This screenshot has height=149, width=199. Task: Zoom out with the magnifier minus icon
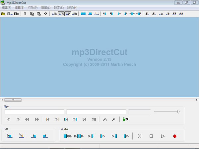pyautogui.click(x=114, y=119)
